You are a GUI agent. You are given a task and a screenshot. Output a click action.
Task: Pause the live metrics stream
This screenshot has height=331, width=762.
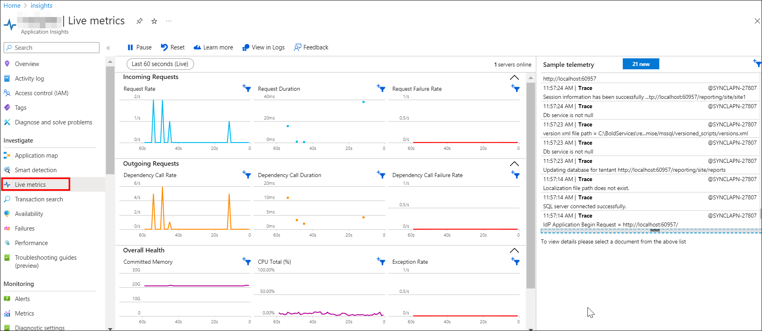pos(139,47)
